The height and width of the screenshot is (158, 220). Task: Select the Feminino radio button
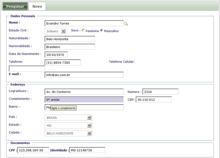click(x=83, y=31)
